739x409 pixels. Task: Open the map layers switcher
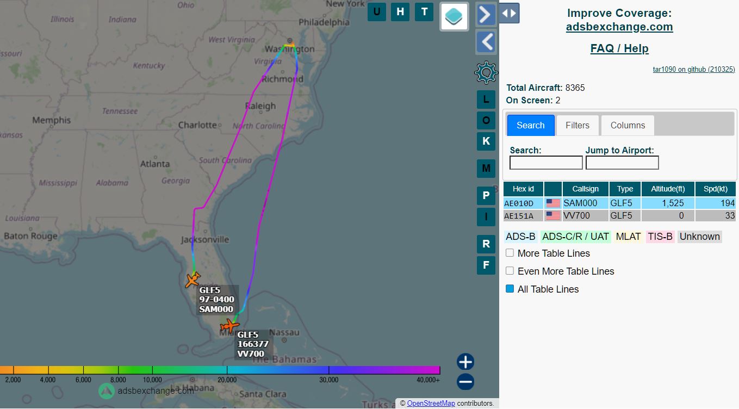(x=455, y=16)
